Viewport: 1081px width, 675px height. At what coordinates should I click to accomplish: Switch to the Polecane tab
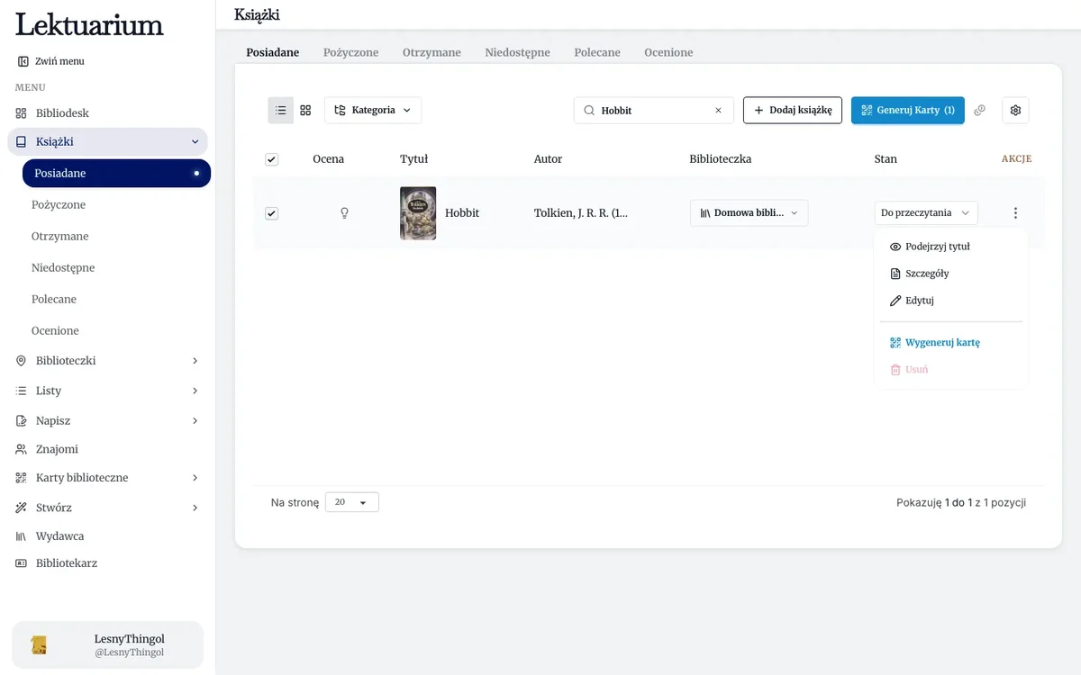(597, 52)
